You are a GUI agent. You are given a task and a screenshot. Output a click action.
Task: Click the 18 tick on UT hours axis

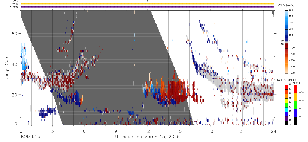[210, 131]
